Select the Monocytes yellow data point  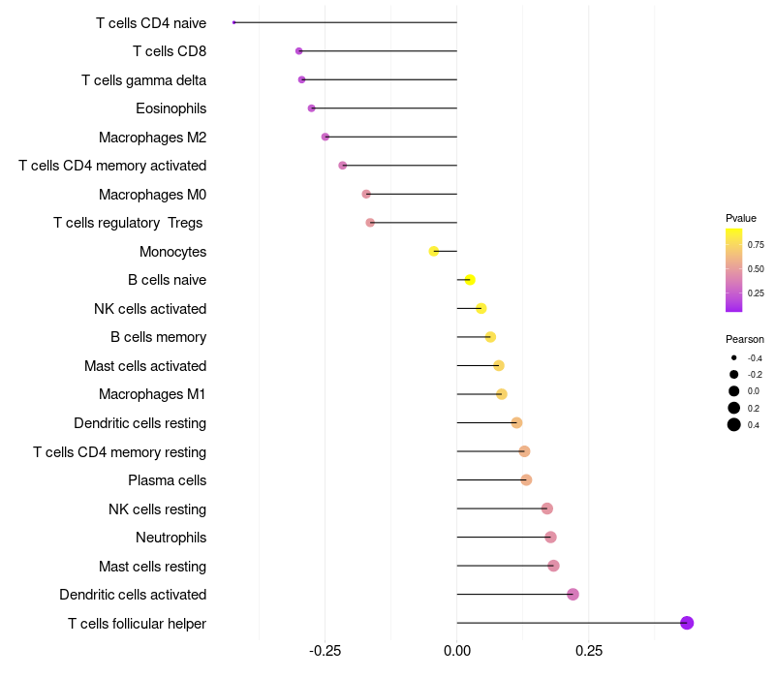(x=433, y=251)
